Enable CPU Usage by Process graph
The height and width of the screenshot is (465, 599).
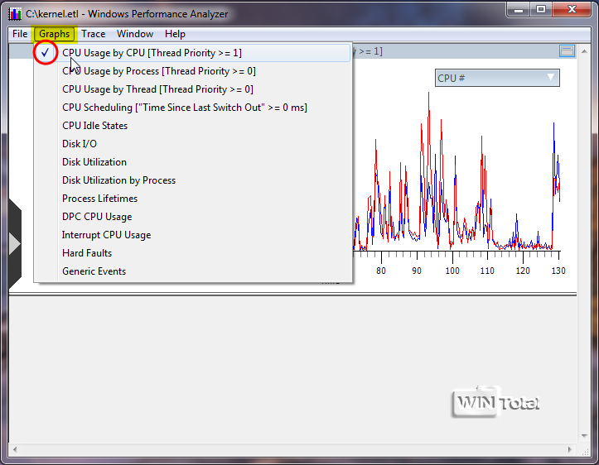tap(192, 71)
